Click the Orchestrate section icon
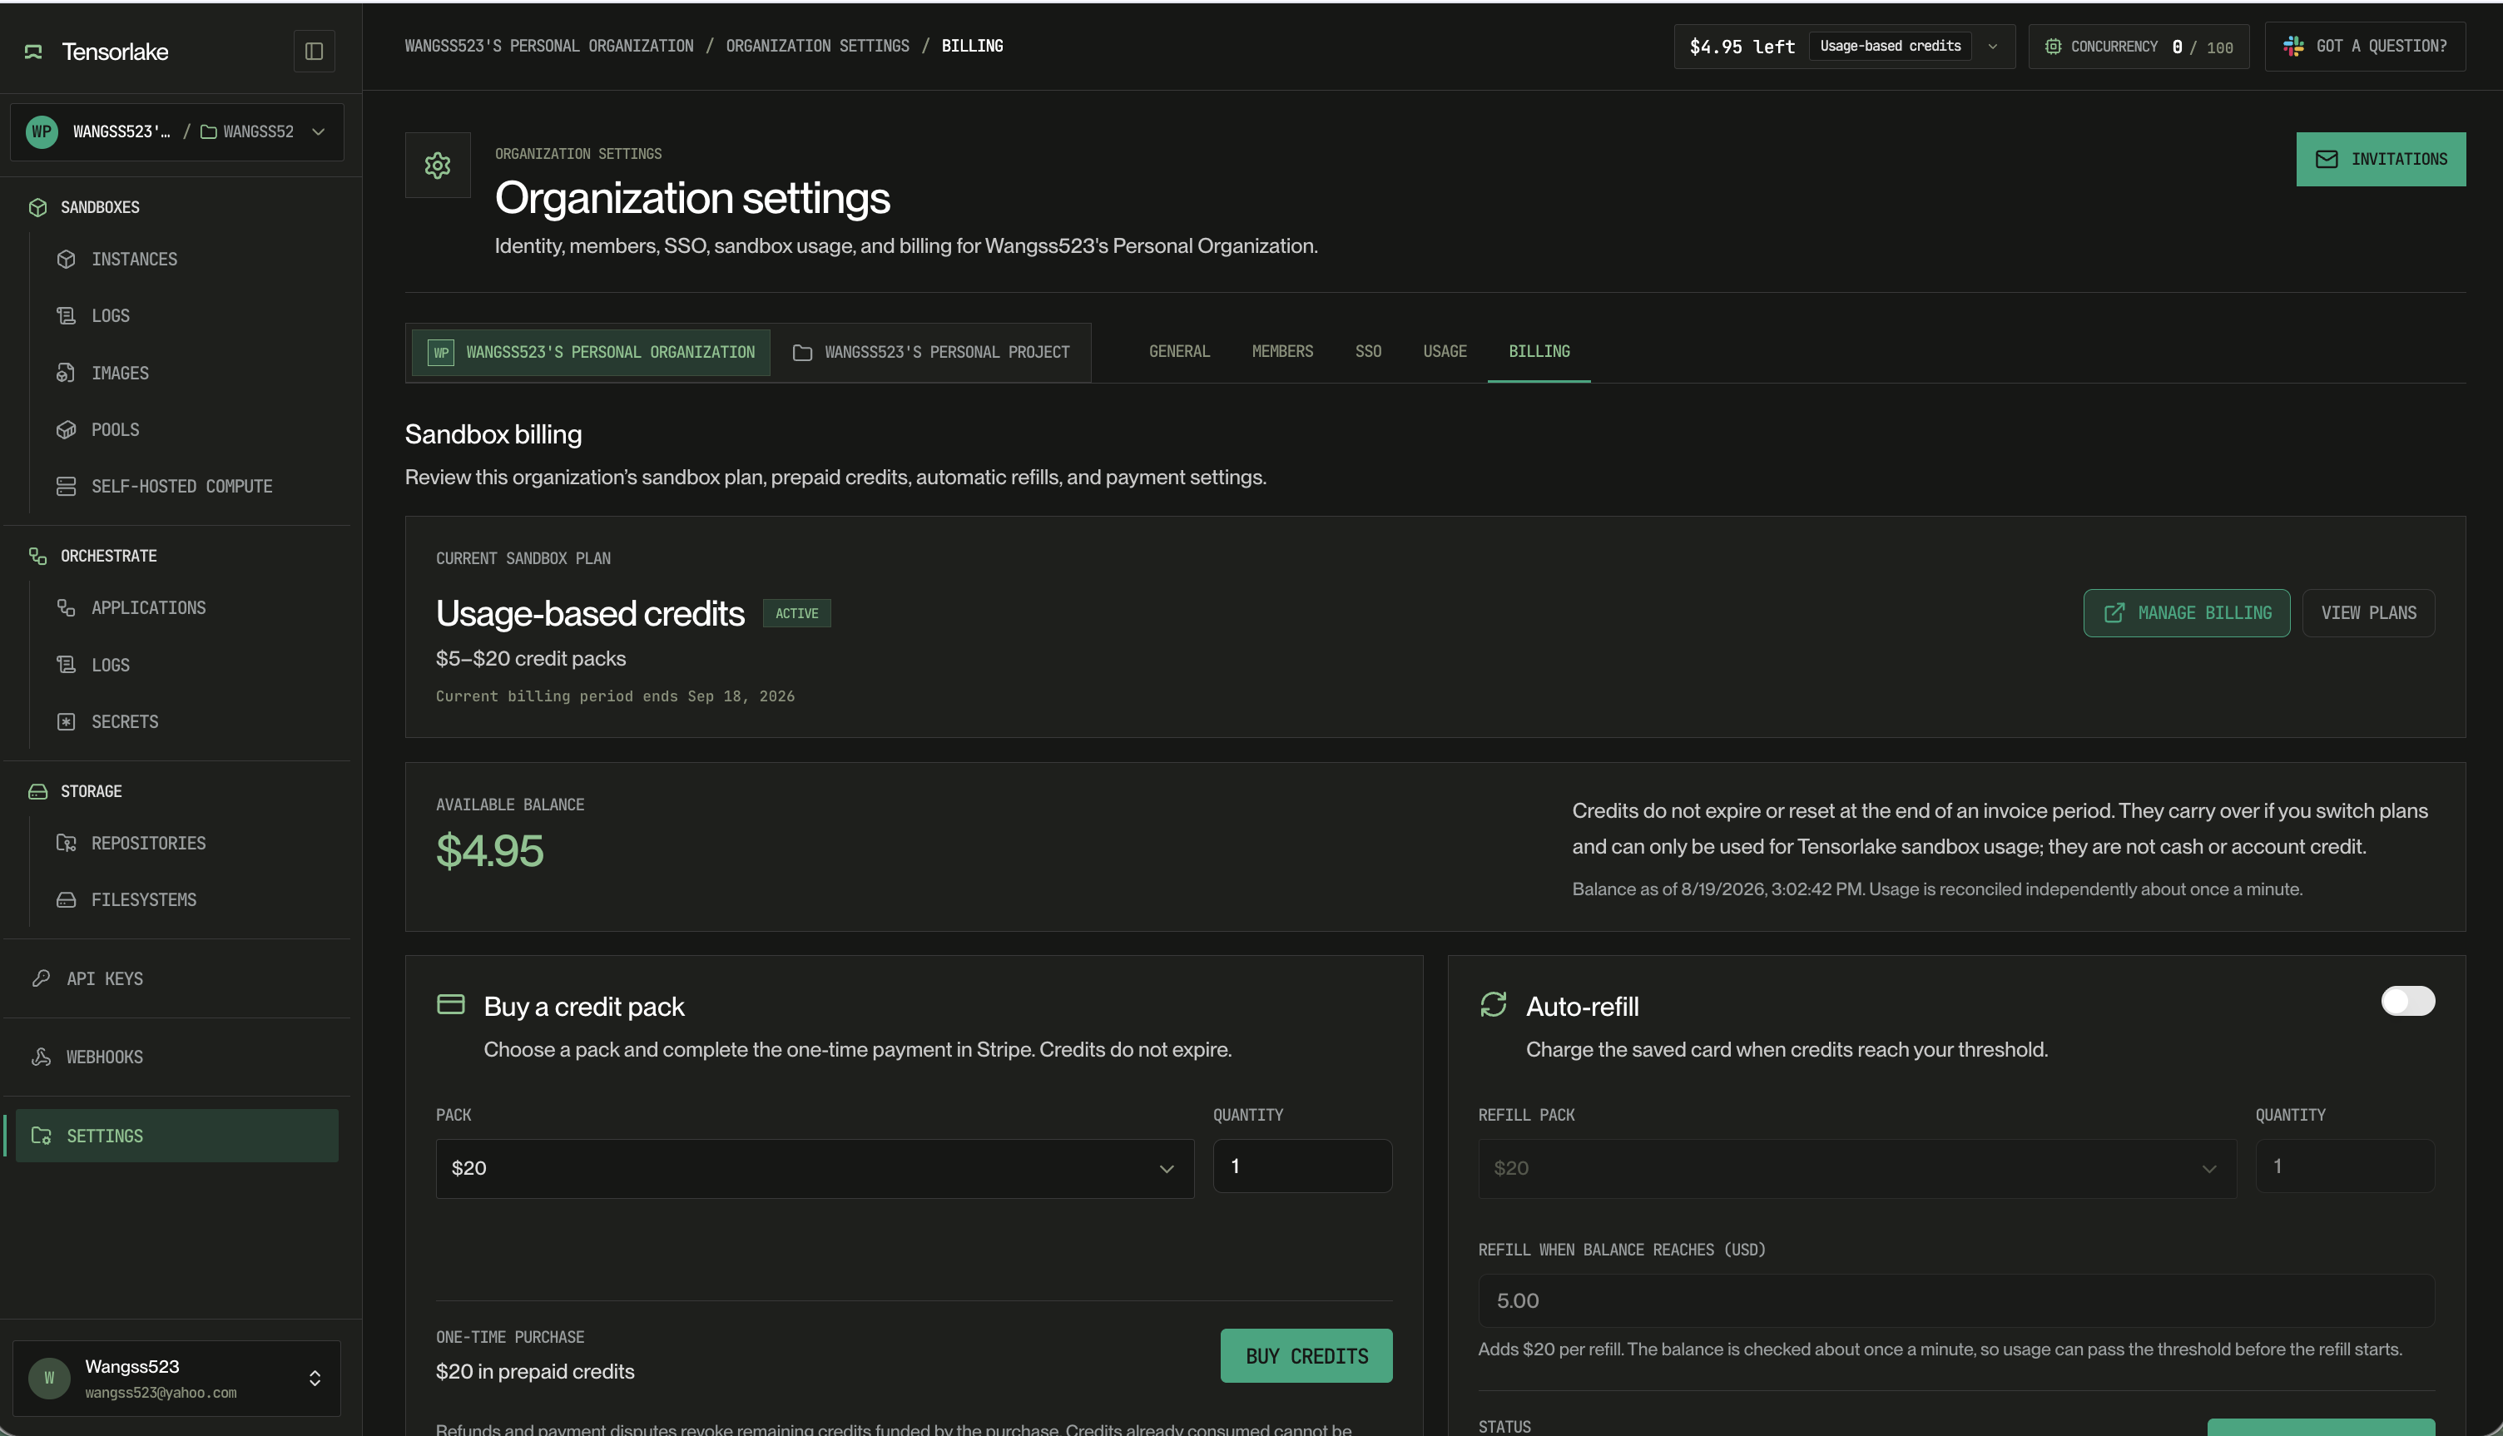2503x1436 pixels. [x=37, y=557]
